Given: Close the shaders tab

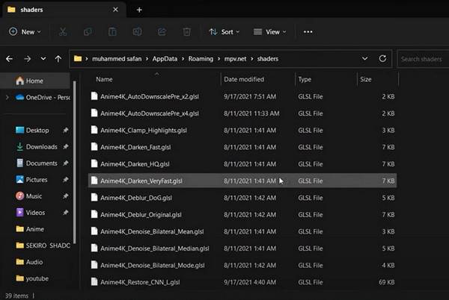Looking at the screenshot, I should click(x=115, y=10).
